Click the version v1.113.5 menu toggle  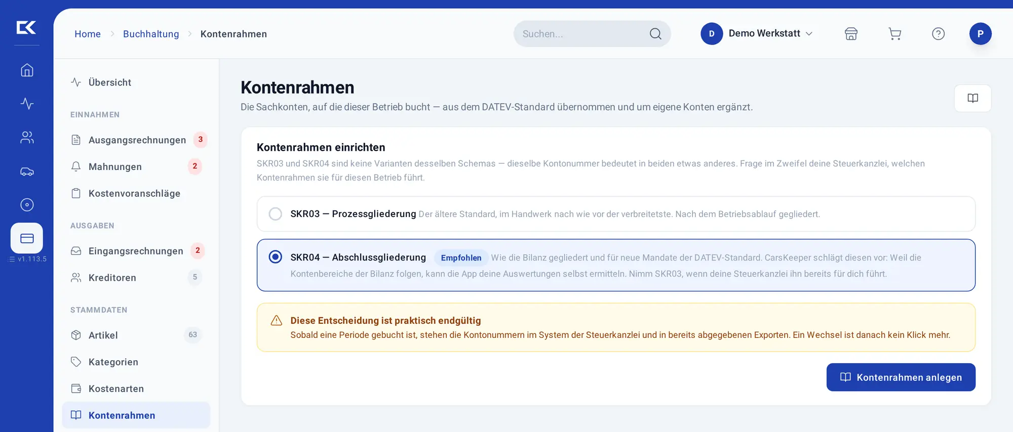pyautogui.click(x=28, y=259)
